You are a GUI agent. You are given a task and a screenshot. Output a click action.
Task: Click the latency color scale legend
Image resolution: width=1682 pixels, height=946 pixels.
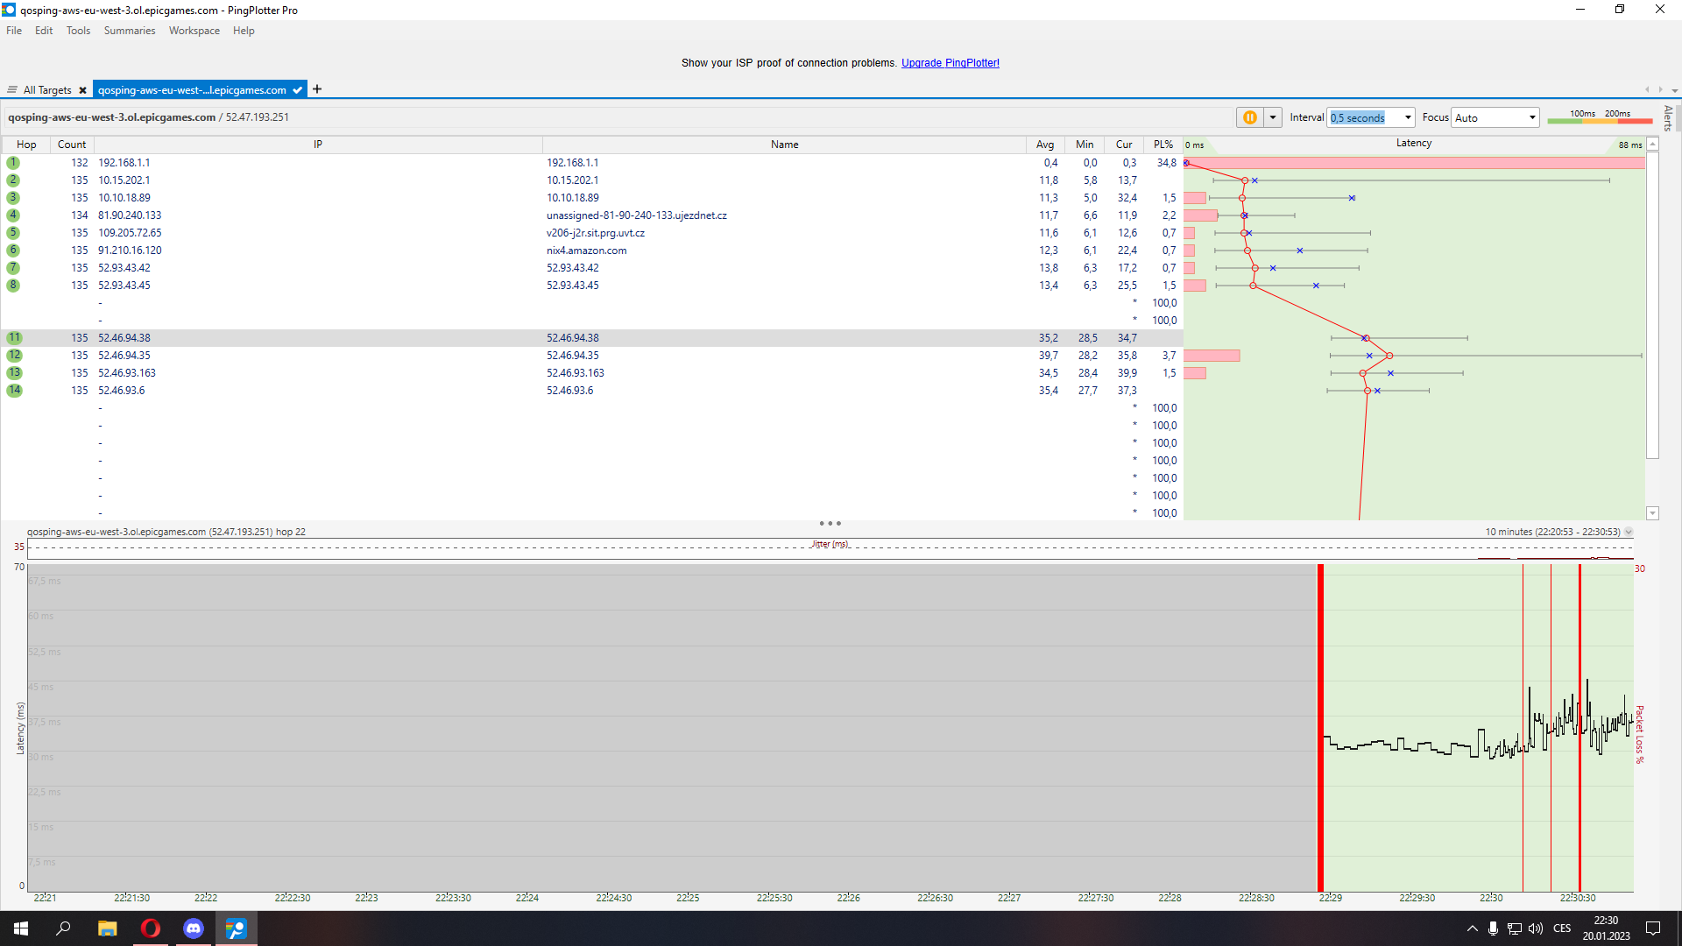coord(1600,117)
